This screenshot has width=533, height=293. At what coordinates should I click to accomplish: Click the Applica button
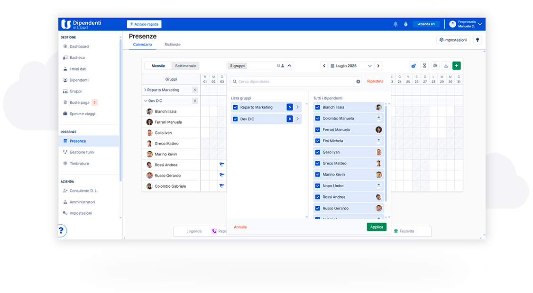[377, 227]
